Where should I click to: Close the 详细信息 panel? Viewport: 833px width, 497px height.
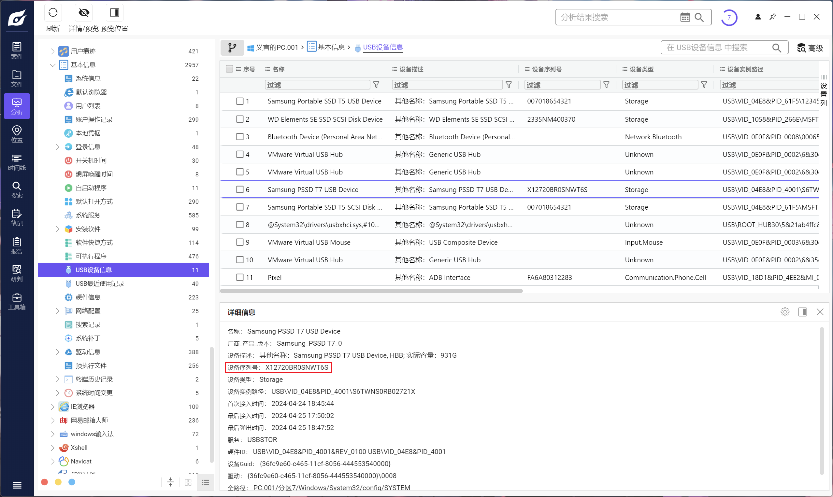(820, 312)
